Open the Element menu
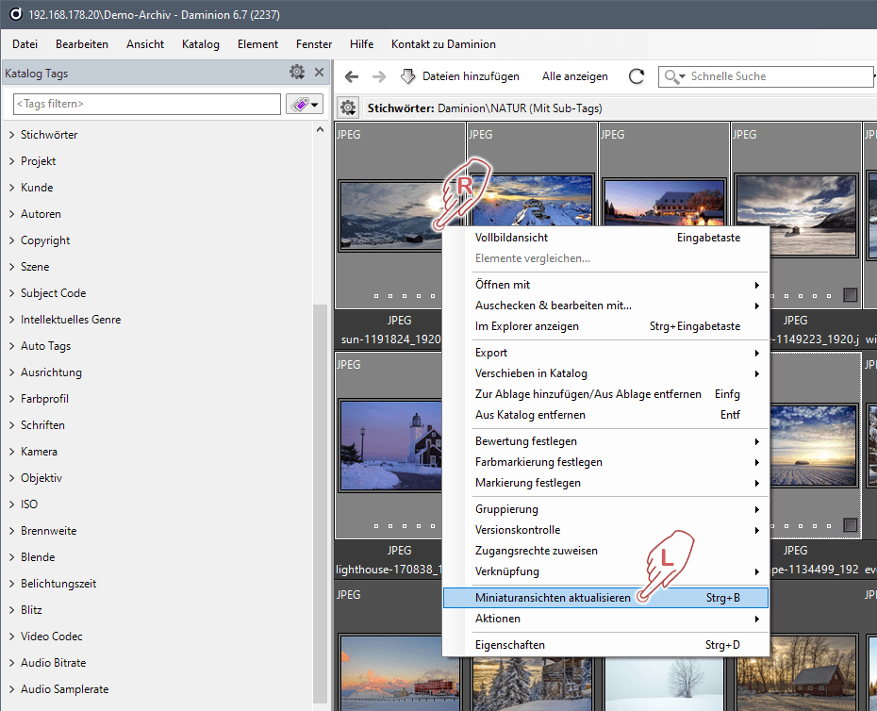 tap(257, 44)
